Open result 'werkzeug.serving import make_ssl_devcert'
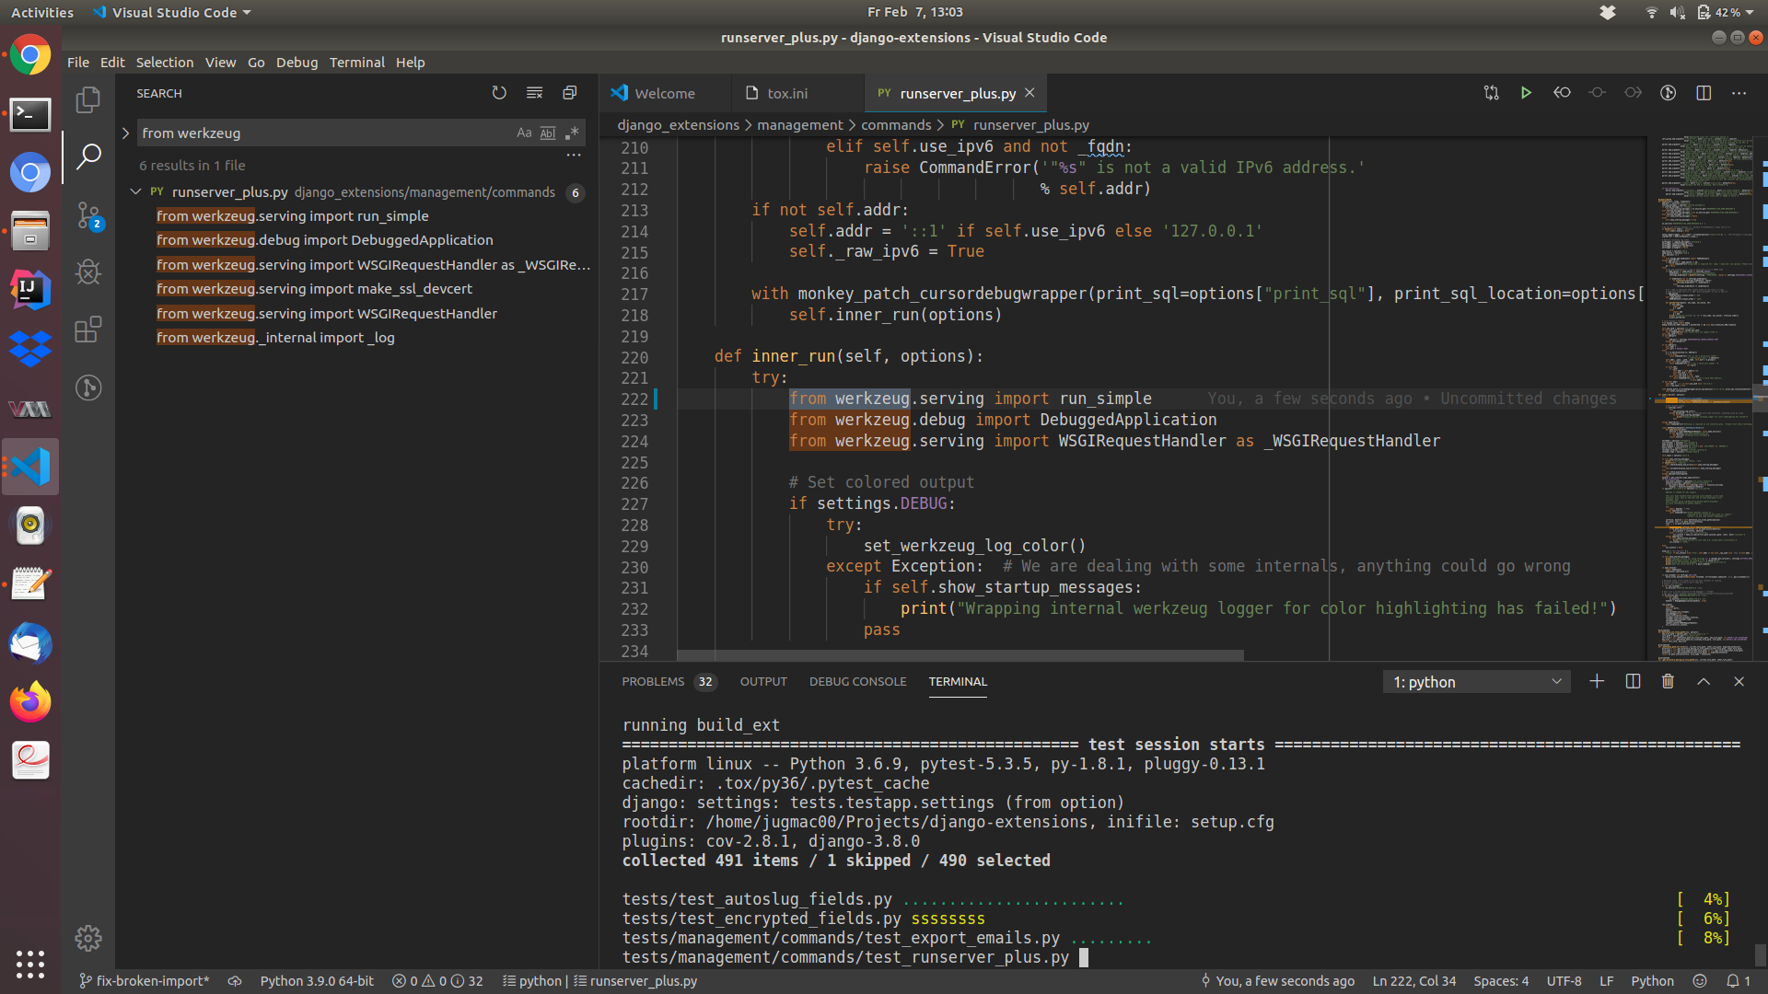1768x994 pixels. (x=314, y=289)
